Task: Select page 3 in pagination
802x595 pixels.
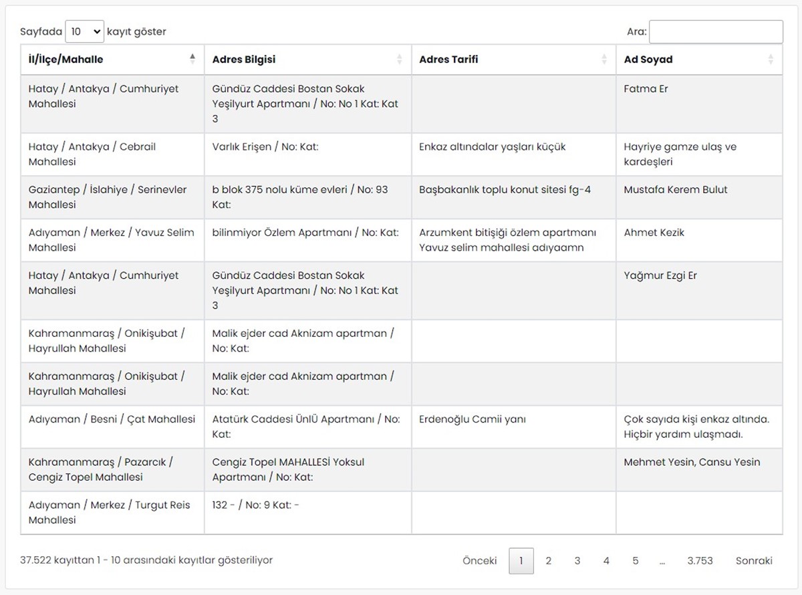Action: click(577, 561)
